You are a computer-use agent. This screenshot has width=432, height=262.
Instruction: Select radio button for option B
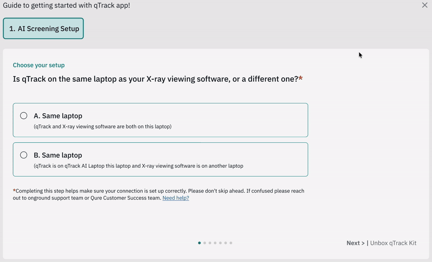click(x=24, y=155)
